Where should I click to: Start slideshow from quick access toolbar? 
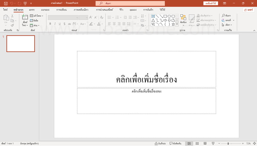(25, 3)
